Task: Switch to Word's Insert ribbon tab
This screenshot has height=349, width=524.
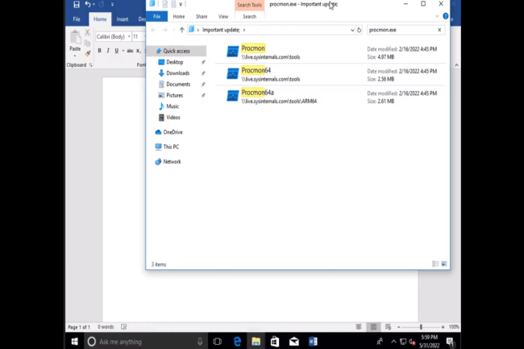Action: (123, 19)
